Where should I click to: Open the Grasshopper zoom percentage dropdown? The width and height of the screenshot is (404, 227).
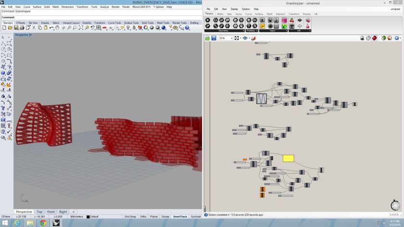coord(231,38)
